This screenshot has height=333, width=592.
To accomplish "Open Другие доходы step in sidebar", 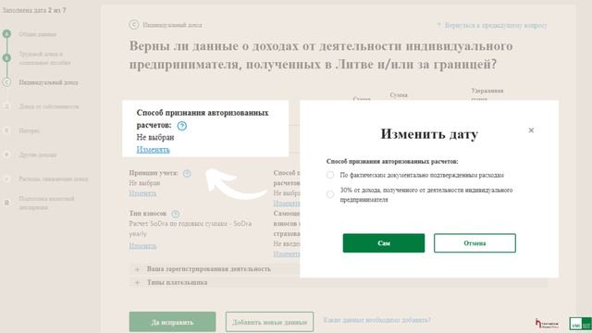I will pos(38,154).
